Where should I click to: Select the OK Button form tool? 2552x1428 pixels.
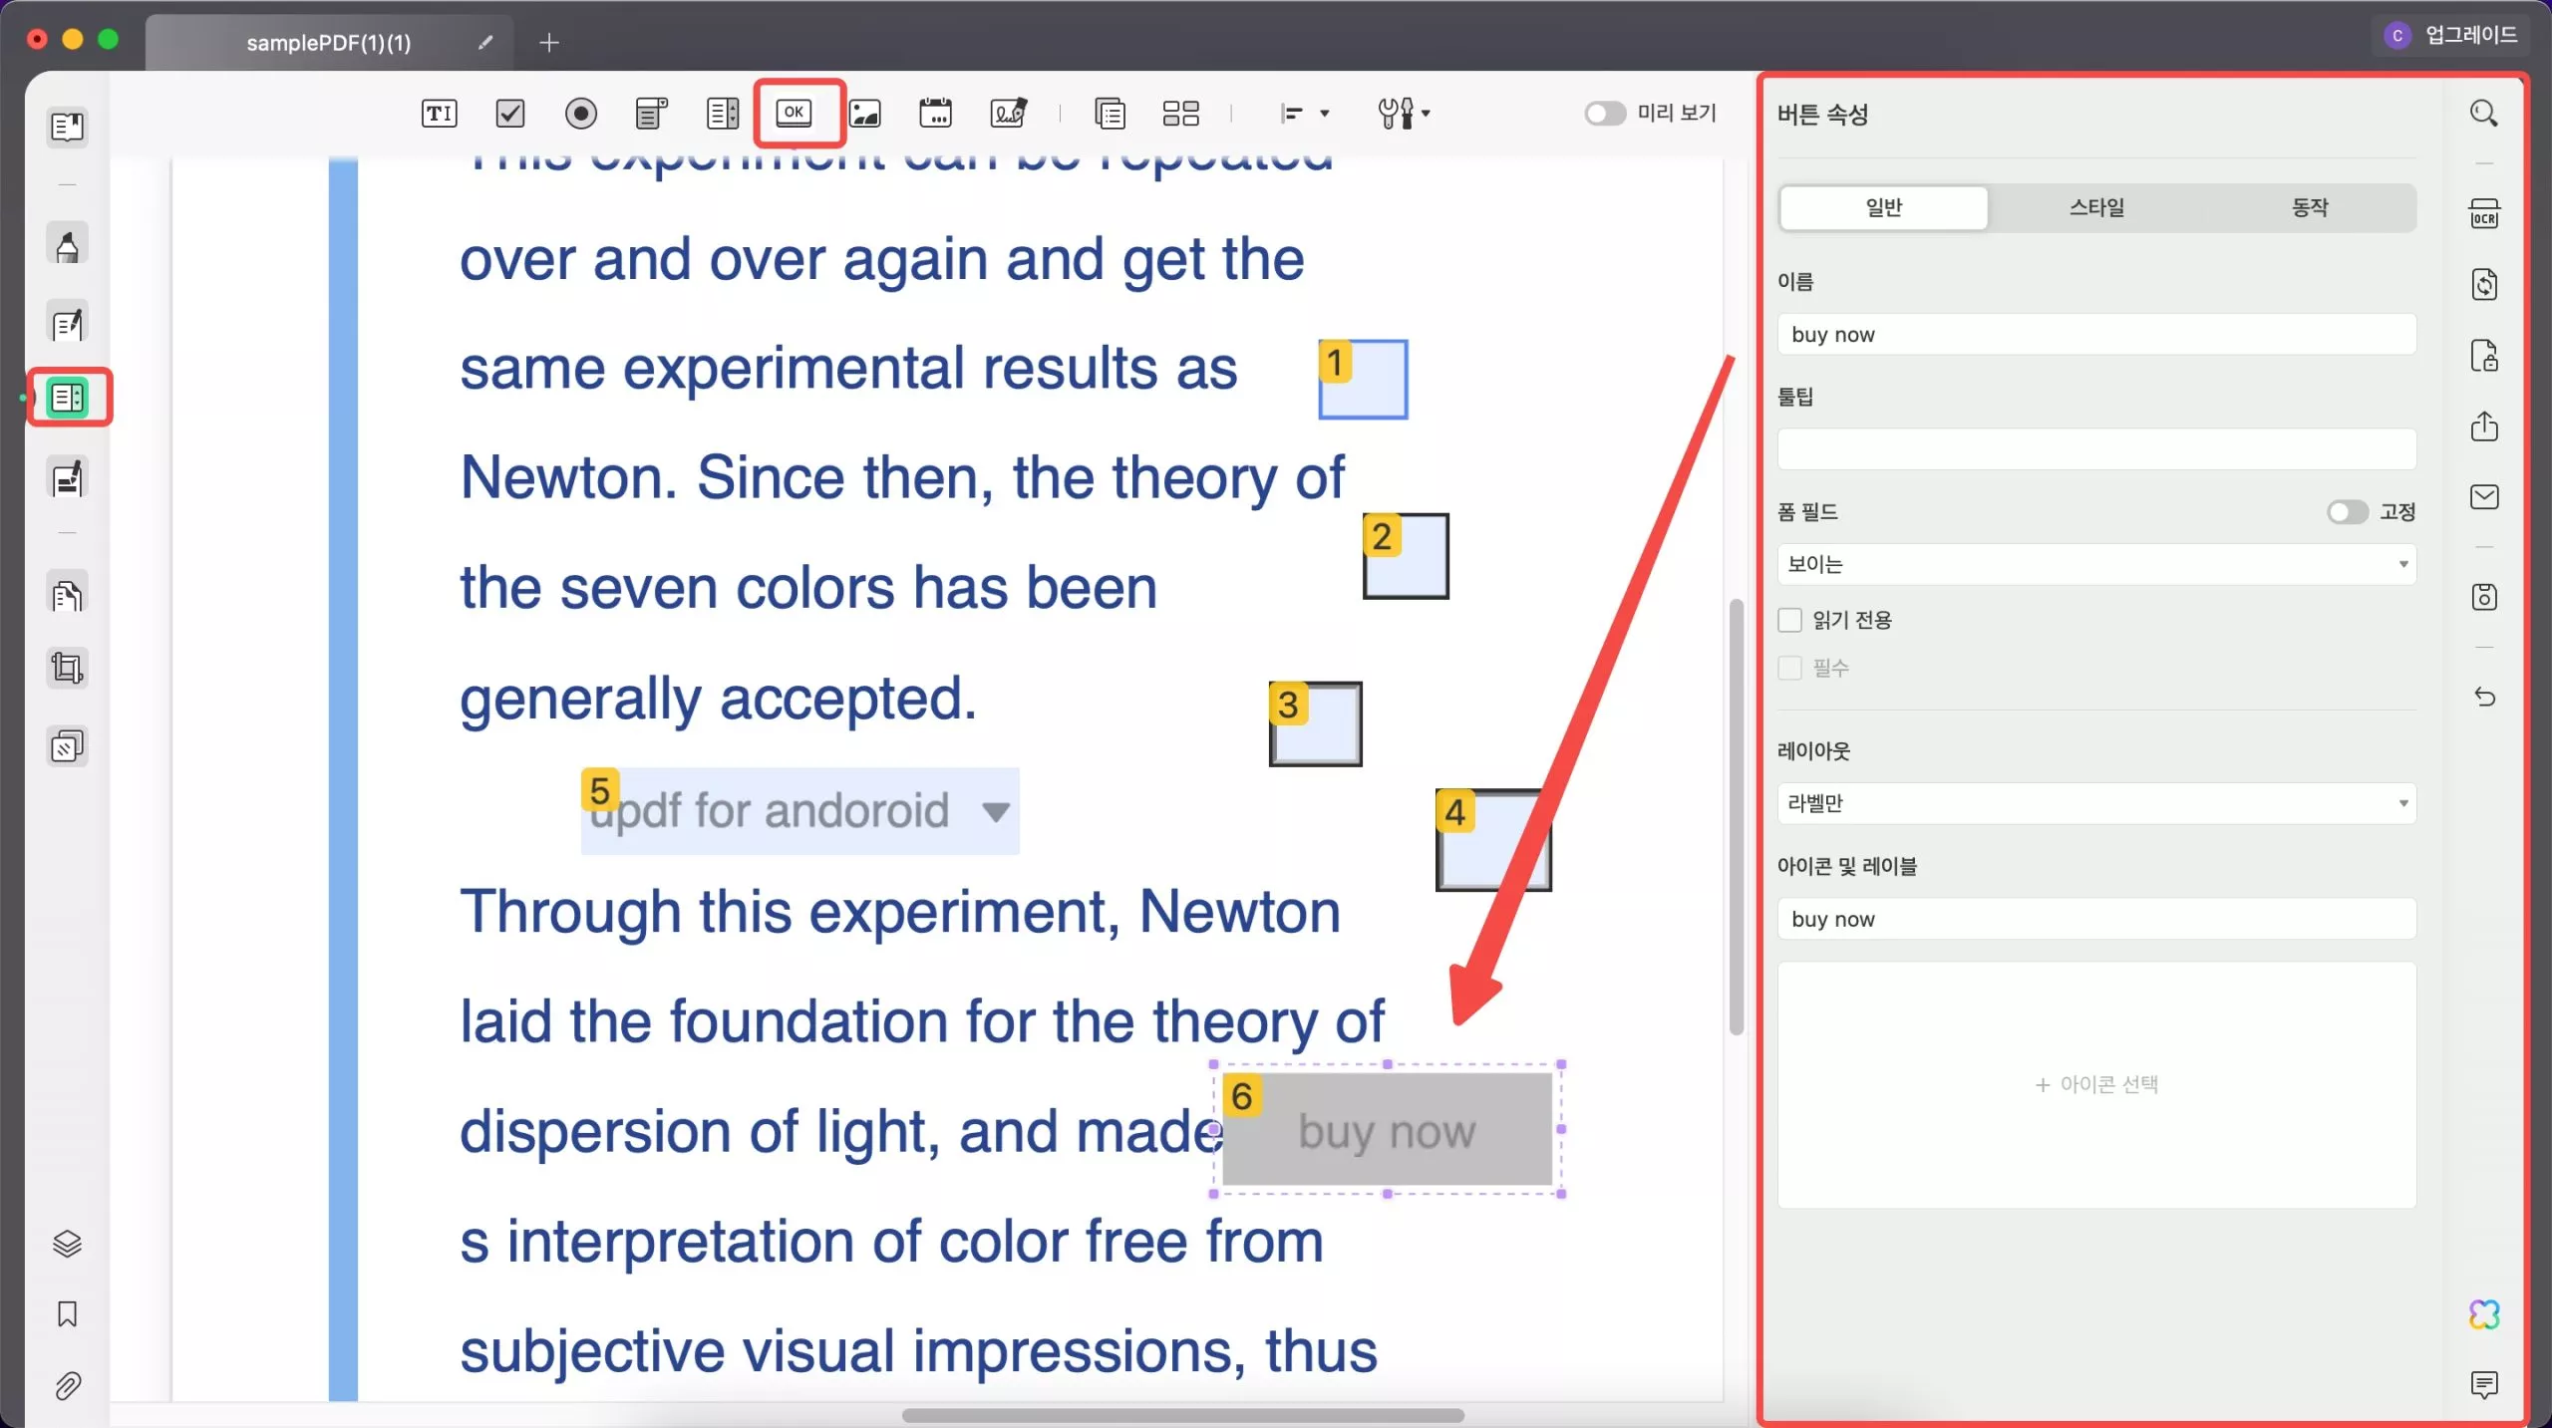pos(795,113)
